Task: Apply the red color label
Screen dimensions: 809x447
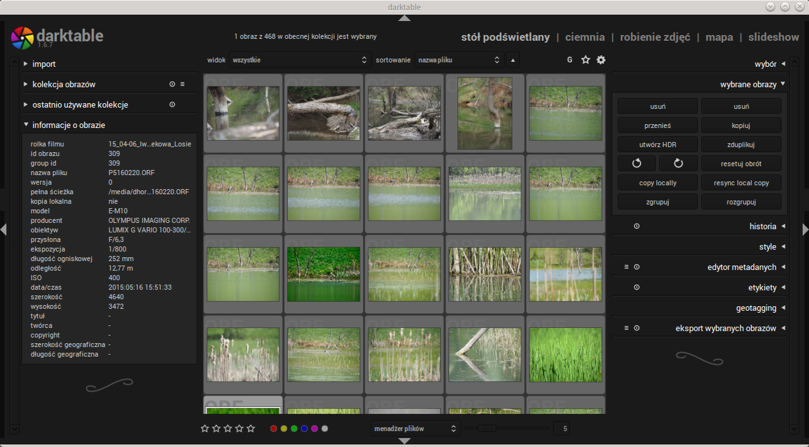Action: [274, 429]
